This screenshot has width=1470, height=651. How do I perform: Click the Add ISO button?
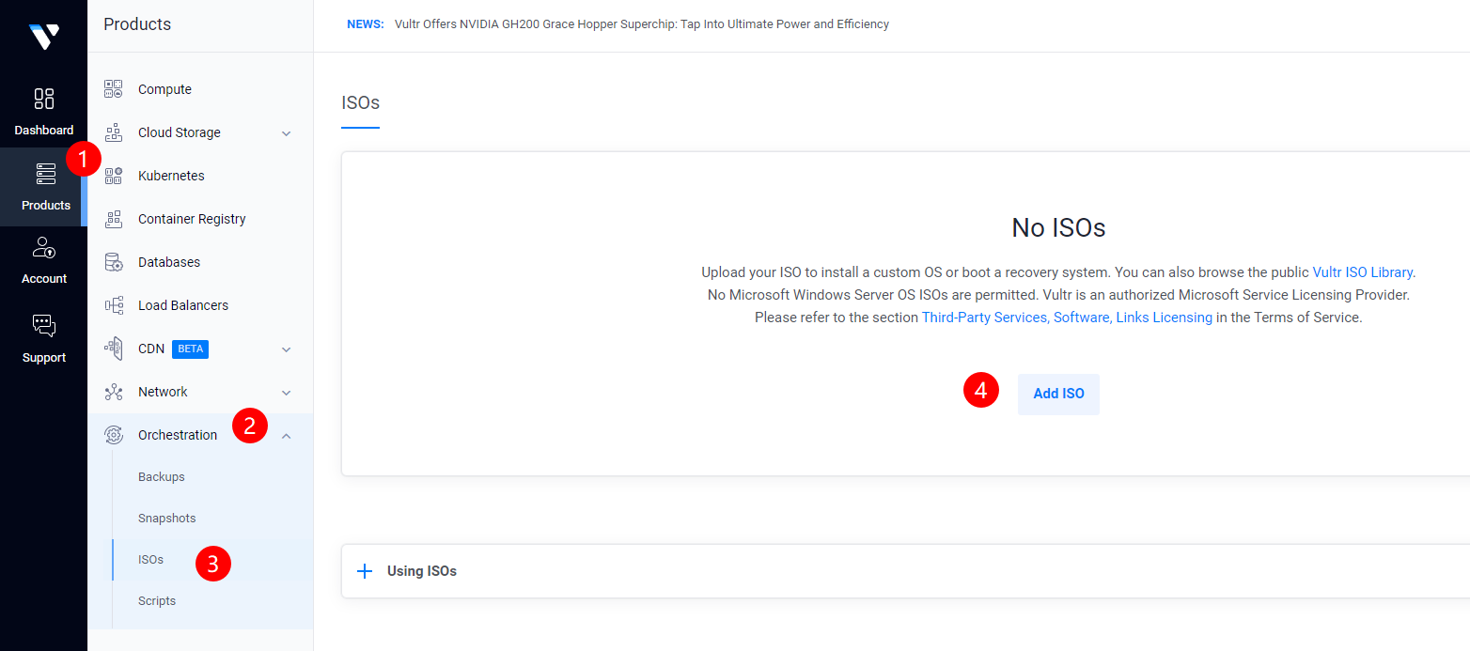pos(1058,394)
